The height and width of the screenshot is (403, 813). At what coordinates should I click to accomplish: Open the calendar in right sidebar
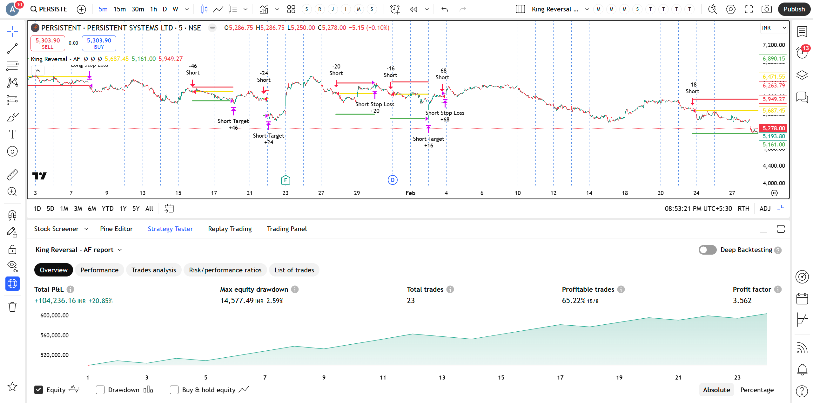pos(802,299)
